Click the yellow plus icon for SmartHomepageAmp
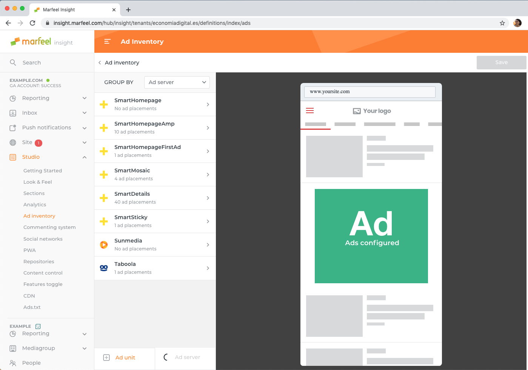This screenshot has height=370, width=528. (104, 128)
